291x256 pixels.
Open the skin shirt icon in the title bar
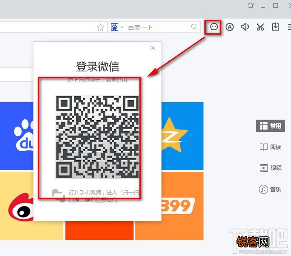250,5
